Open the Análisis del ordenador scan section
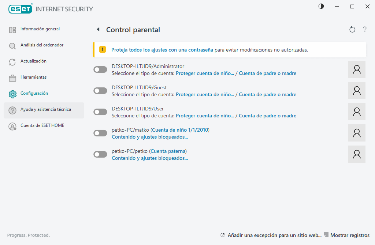The image size is (375, 245). 41,45
